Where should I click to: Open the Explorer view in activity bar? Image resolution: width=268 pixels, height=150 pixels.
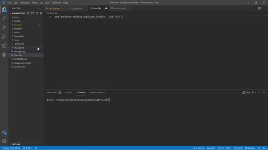4,10
